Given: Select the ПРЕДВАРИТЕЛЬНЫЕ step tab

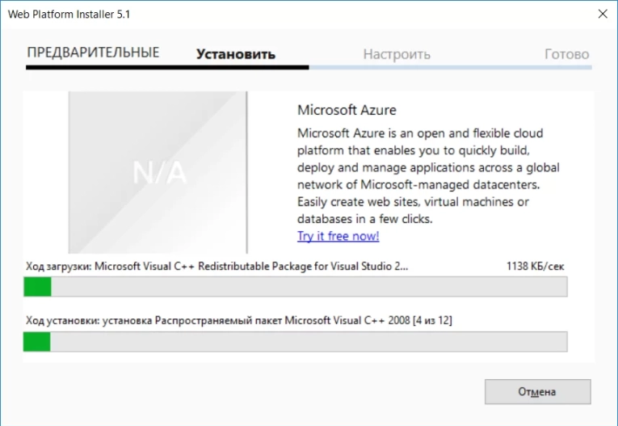Looking at the screenshot, I should click(x=93, y=53).
